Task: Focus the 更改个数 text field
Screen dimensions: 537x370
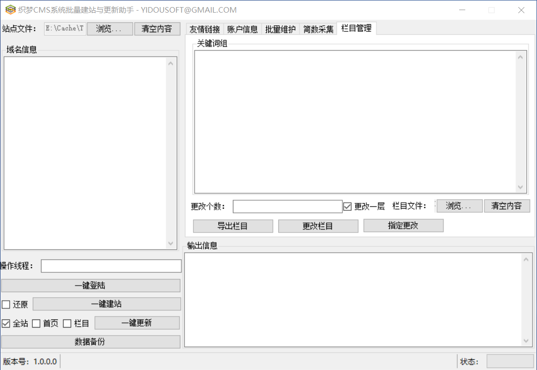Action: click(x=287, y=206)
